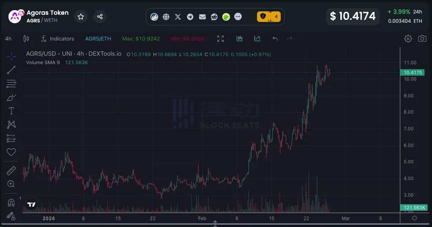The image size is (432, 227).
Task: Open the X (Twitter) social link
Action: click(178, 17)
